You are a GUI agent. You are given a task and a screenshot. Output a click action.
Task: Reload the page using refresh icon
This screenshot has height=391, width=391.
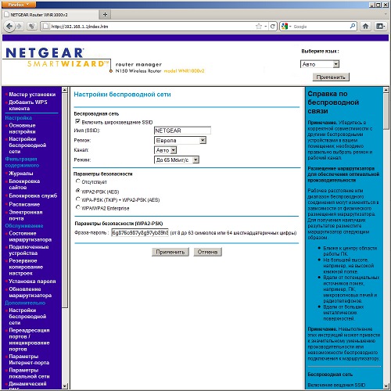tap(273, 27)
